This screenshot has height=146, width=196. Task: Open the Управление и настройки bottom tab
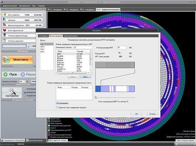coord(13,140)
